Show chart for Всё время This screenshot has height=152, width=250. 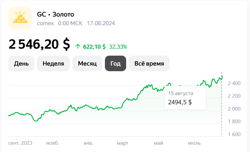149,64
